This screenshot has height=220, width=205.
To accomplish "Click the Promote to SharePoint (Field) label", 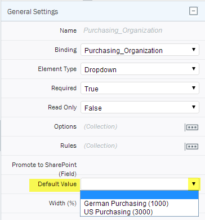I will tap(44, 169).
